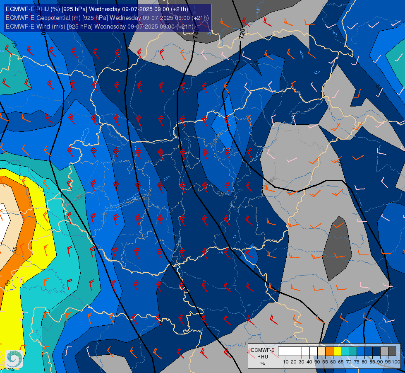Pick the teal 70-75 legend swatch
The height and width of the screenshot is (373, 405).
[353, 351]
